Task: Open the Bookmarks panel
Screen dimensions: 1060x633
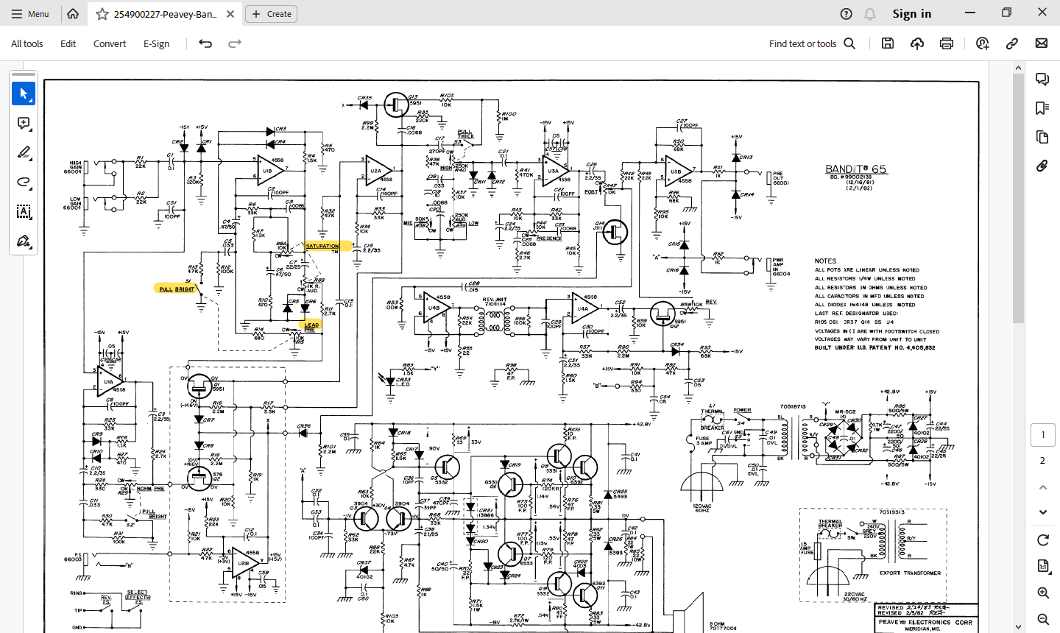Action: pyautogui.click(x=1042, y=108)
